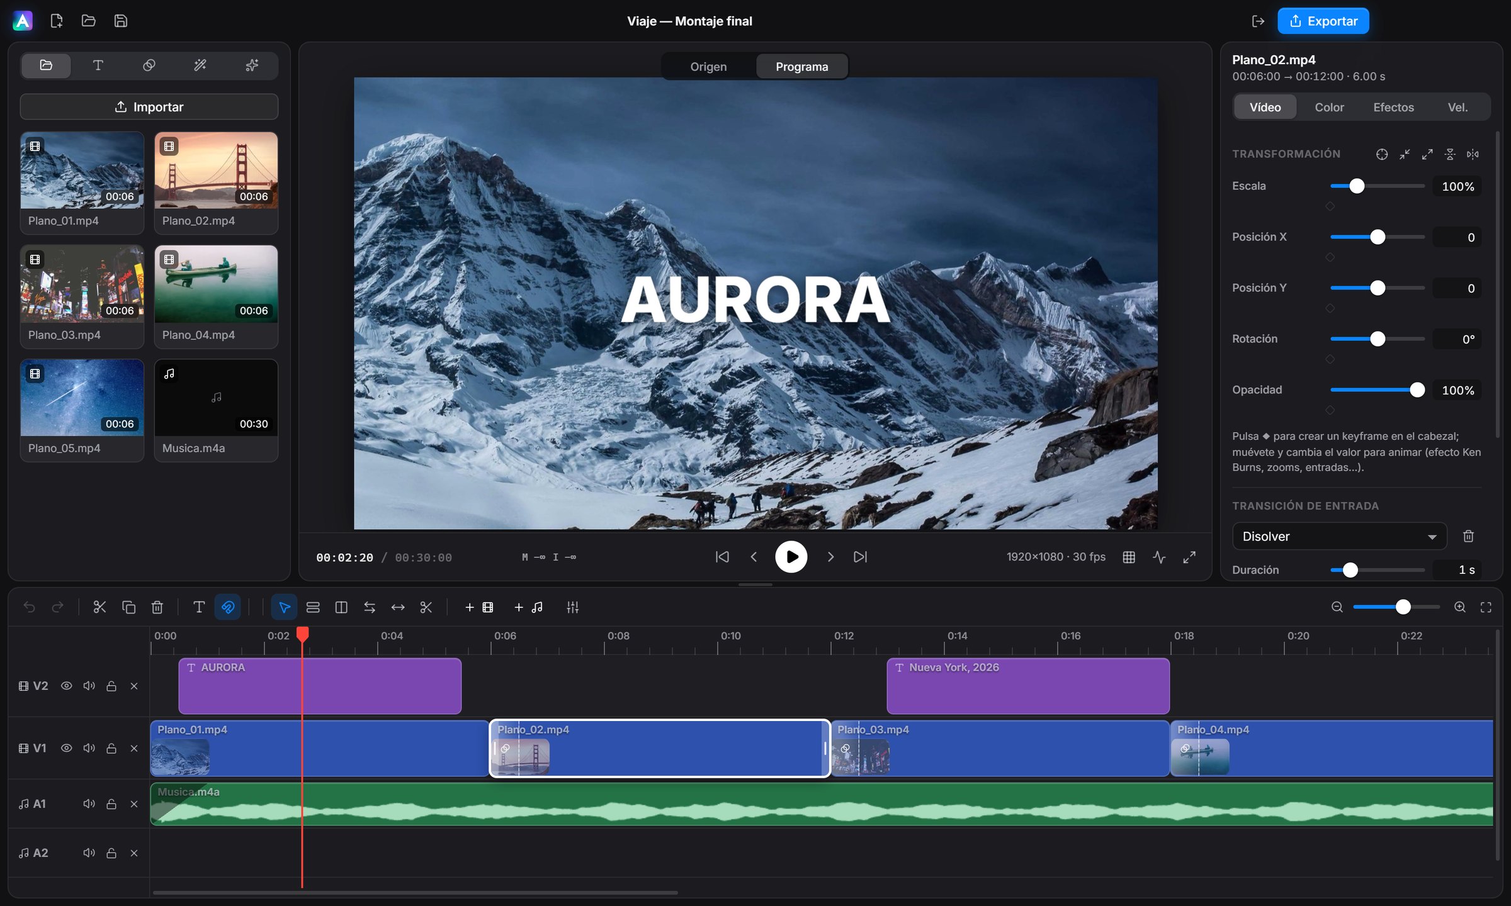Open project folder icon in top bar
Screen dimensions: 1511x906
[x=89, y=21]
